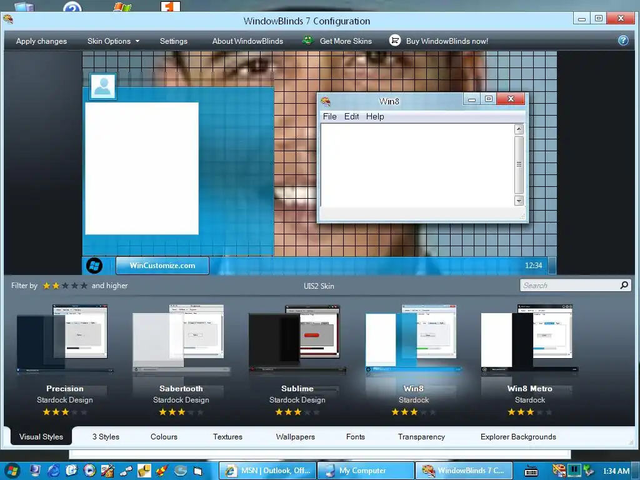This screenshot has height=480, width=640.
Task: Open Settings in the top toolbar
Action: click(174, 41)
